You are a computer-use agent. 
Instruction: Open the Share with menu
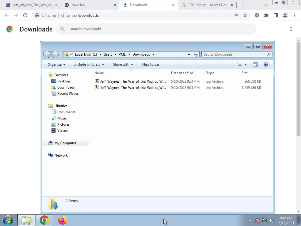point(123,64)
